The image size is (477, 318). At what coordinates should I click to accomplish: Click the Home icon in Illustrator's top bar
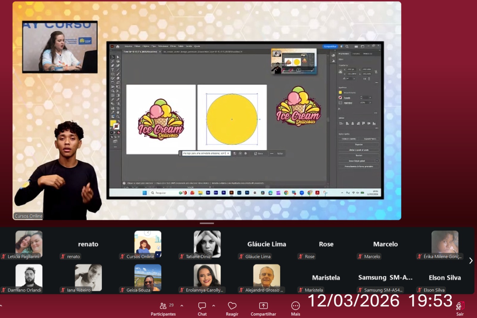tap(118, 47)
